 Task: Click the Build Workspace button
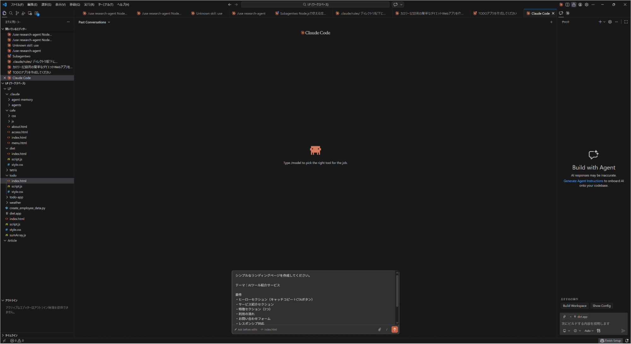575,305
